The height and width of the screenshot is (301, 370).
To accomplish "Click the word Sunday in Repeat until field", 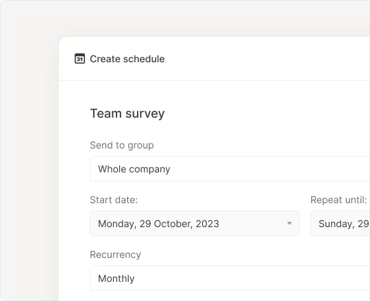I will pos(336,224).
